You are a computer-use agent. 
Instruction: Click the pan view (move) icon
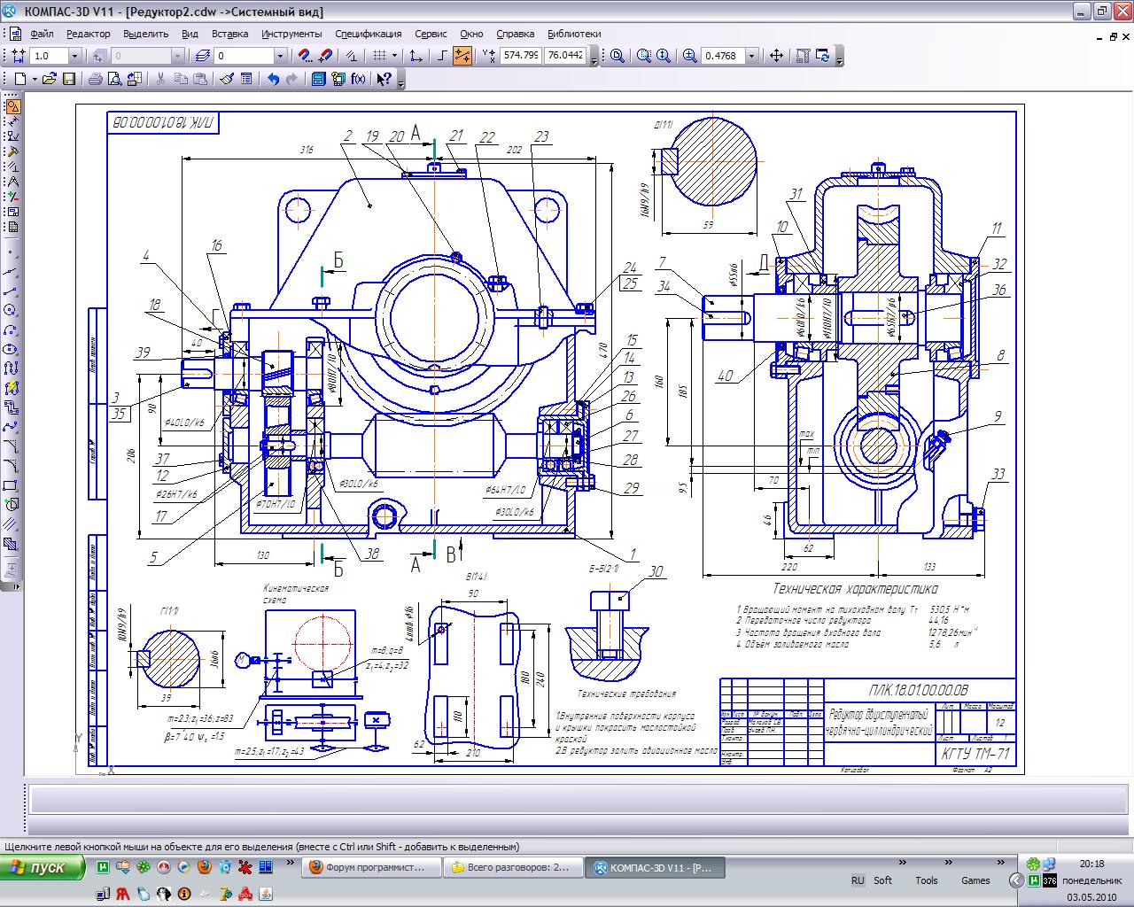pos(776,56)
